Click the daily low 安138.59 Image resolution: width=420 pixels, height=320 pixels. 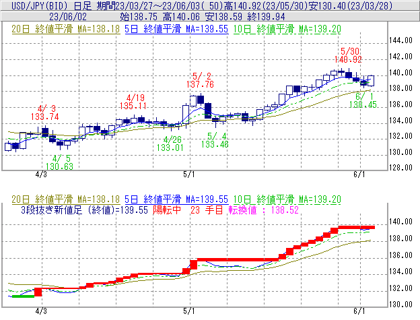(223, 17)
